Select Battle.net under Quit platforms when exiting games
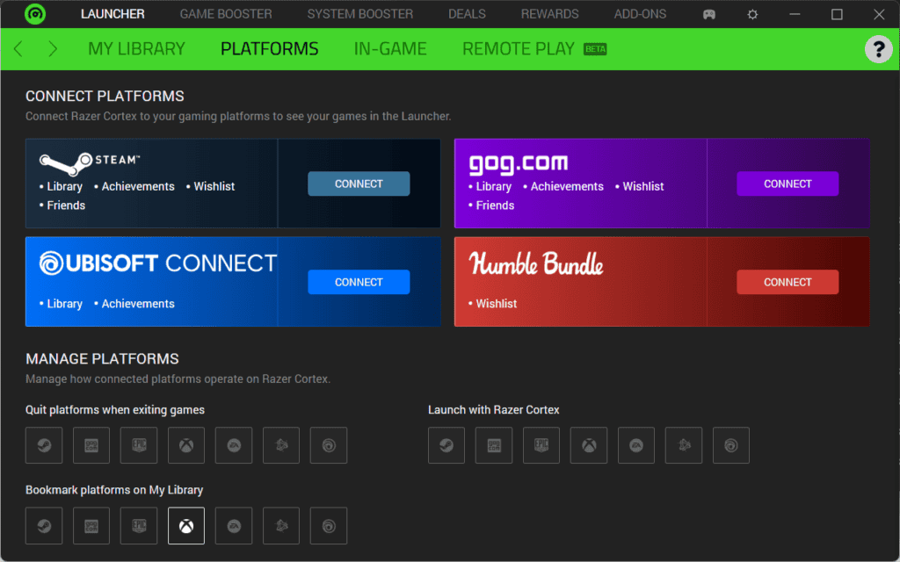900x562 pixels. pyautogui.click(x=281, y=445)
